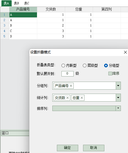Click 产品编号 cell 'A' in row 1
This screenshot has height=153, width=128.
(x=23, y=15)
